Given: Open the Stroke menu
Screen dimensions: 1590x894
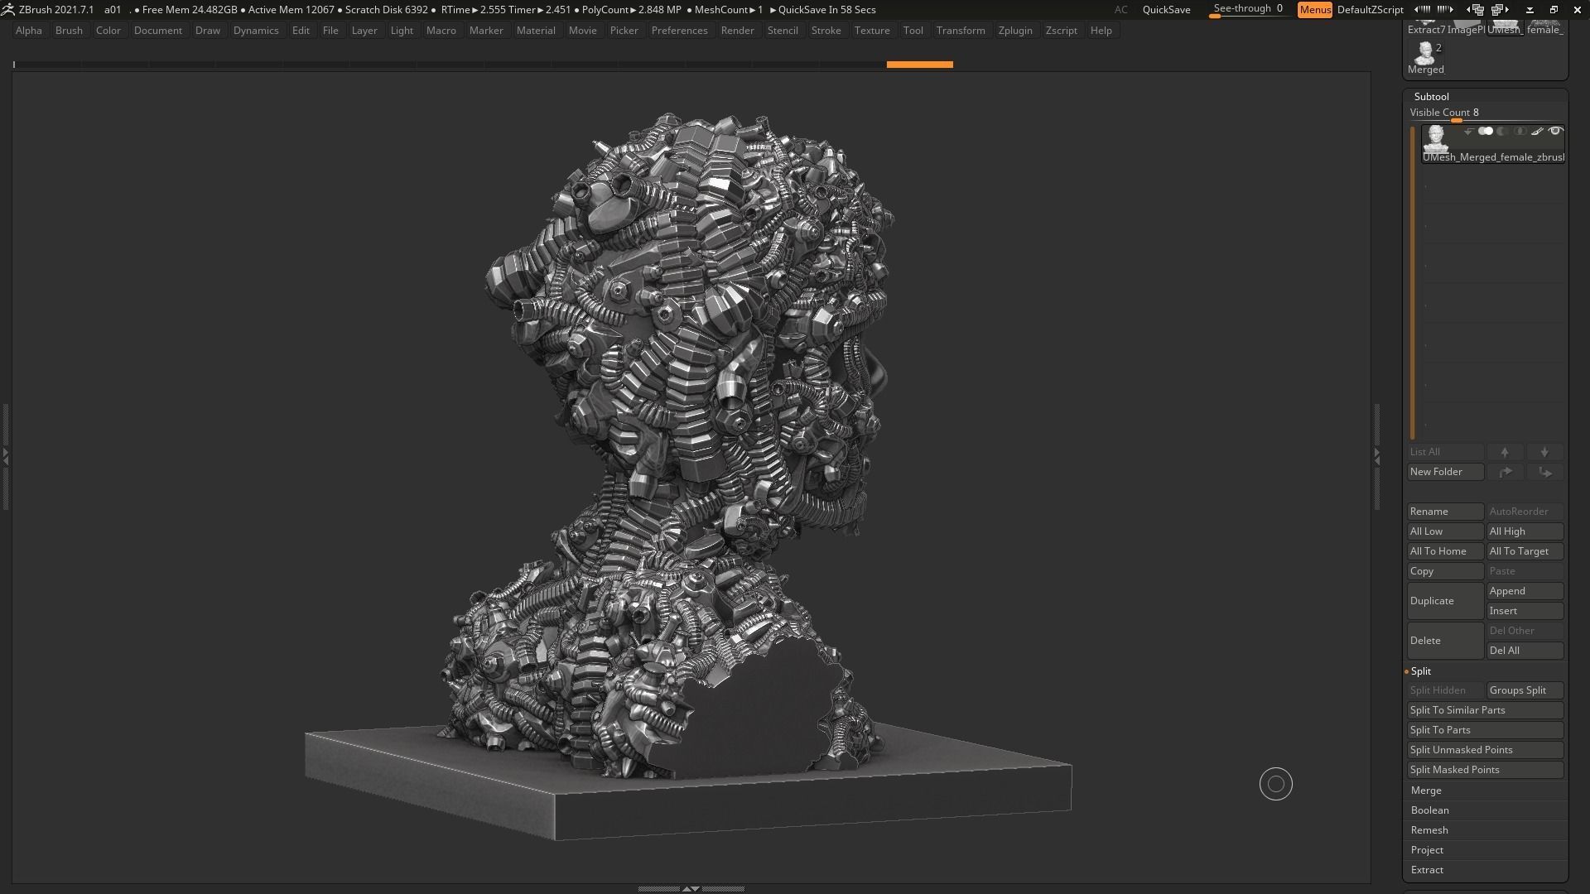Looking at the screenshot, I should click(x=825, y=31).
